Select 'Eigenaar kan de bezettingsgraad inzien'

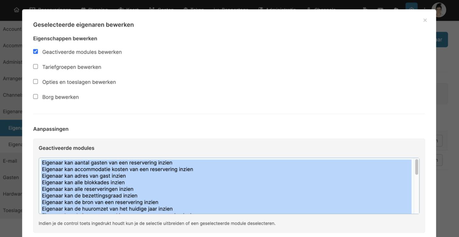pyautogui.click(x=90, y=196)
